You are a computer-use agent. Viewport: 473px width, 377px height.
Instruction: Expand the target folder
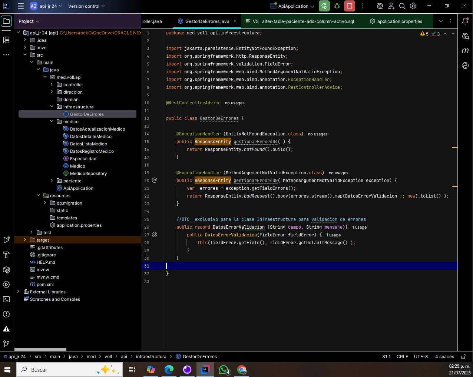25,240
